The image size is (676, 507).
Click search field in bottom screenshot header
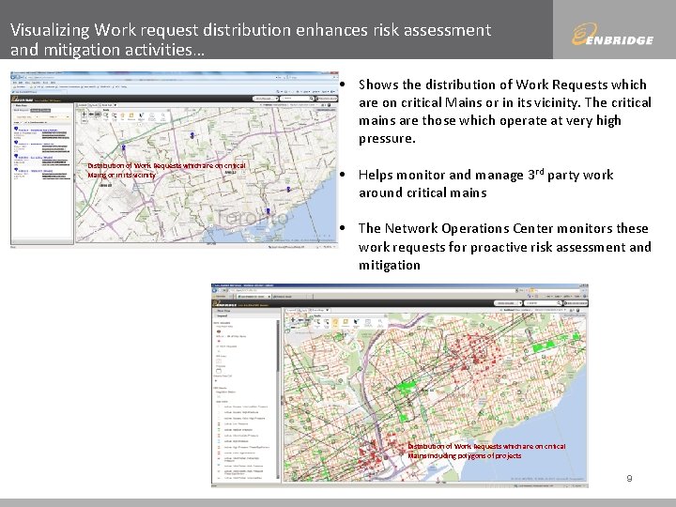(544, 303)
